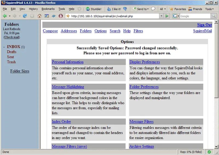
Task: Open Message Highlighting options
Action: [68, 87]
